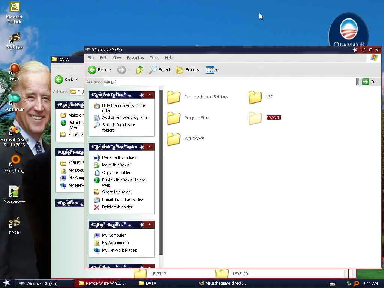Click Copy this folder

pyautogui.click(x=116, y=172)
